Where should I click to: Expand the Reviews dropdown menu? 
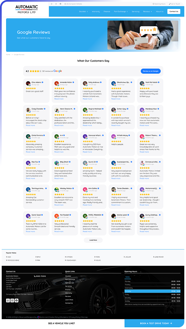(x=147, y=12)
